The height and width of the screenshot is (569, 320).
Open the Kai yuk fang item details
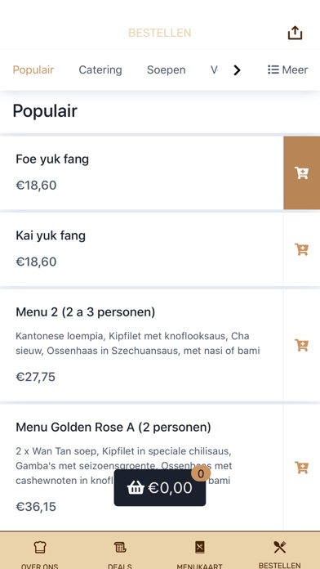pyautogui.click(x=142, y=249)
